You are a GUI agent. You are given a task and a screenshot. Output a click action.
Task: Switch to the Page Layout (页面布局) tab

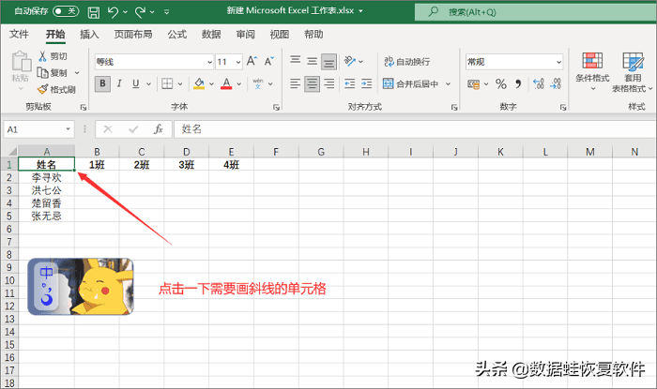coord(133,35)
